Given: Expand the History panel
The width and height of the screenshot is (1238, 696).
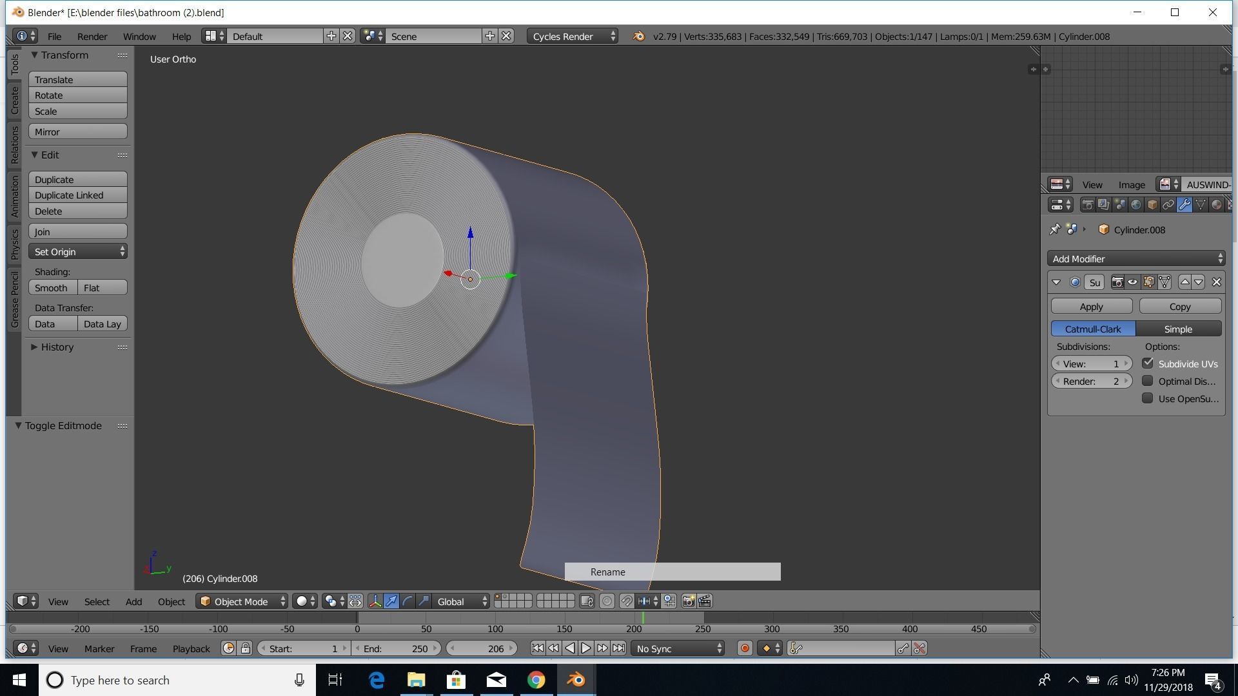Looking at the screenshot, I should (57, 347).
